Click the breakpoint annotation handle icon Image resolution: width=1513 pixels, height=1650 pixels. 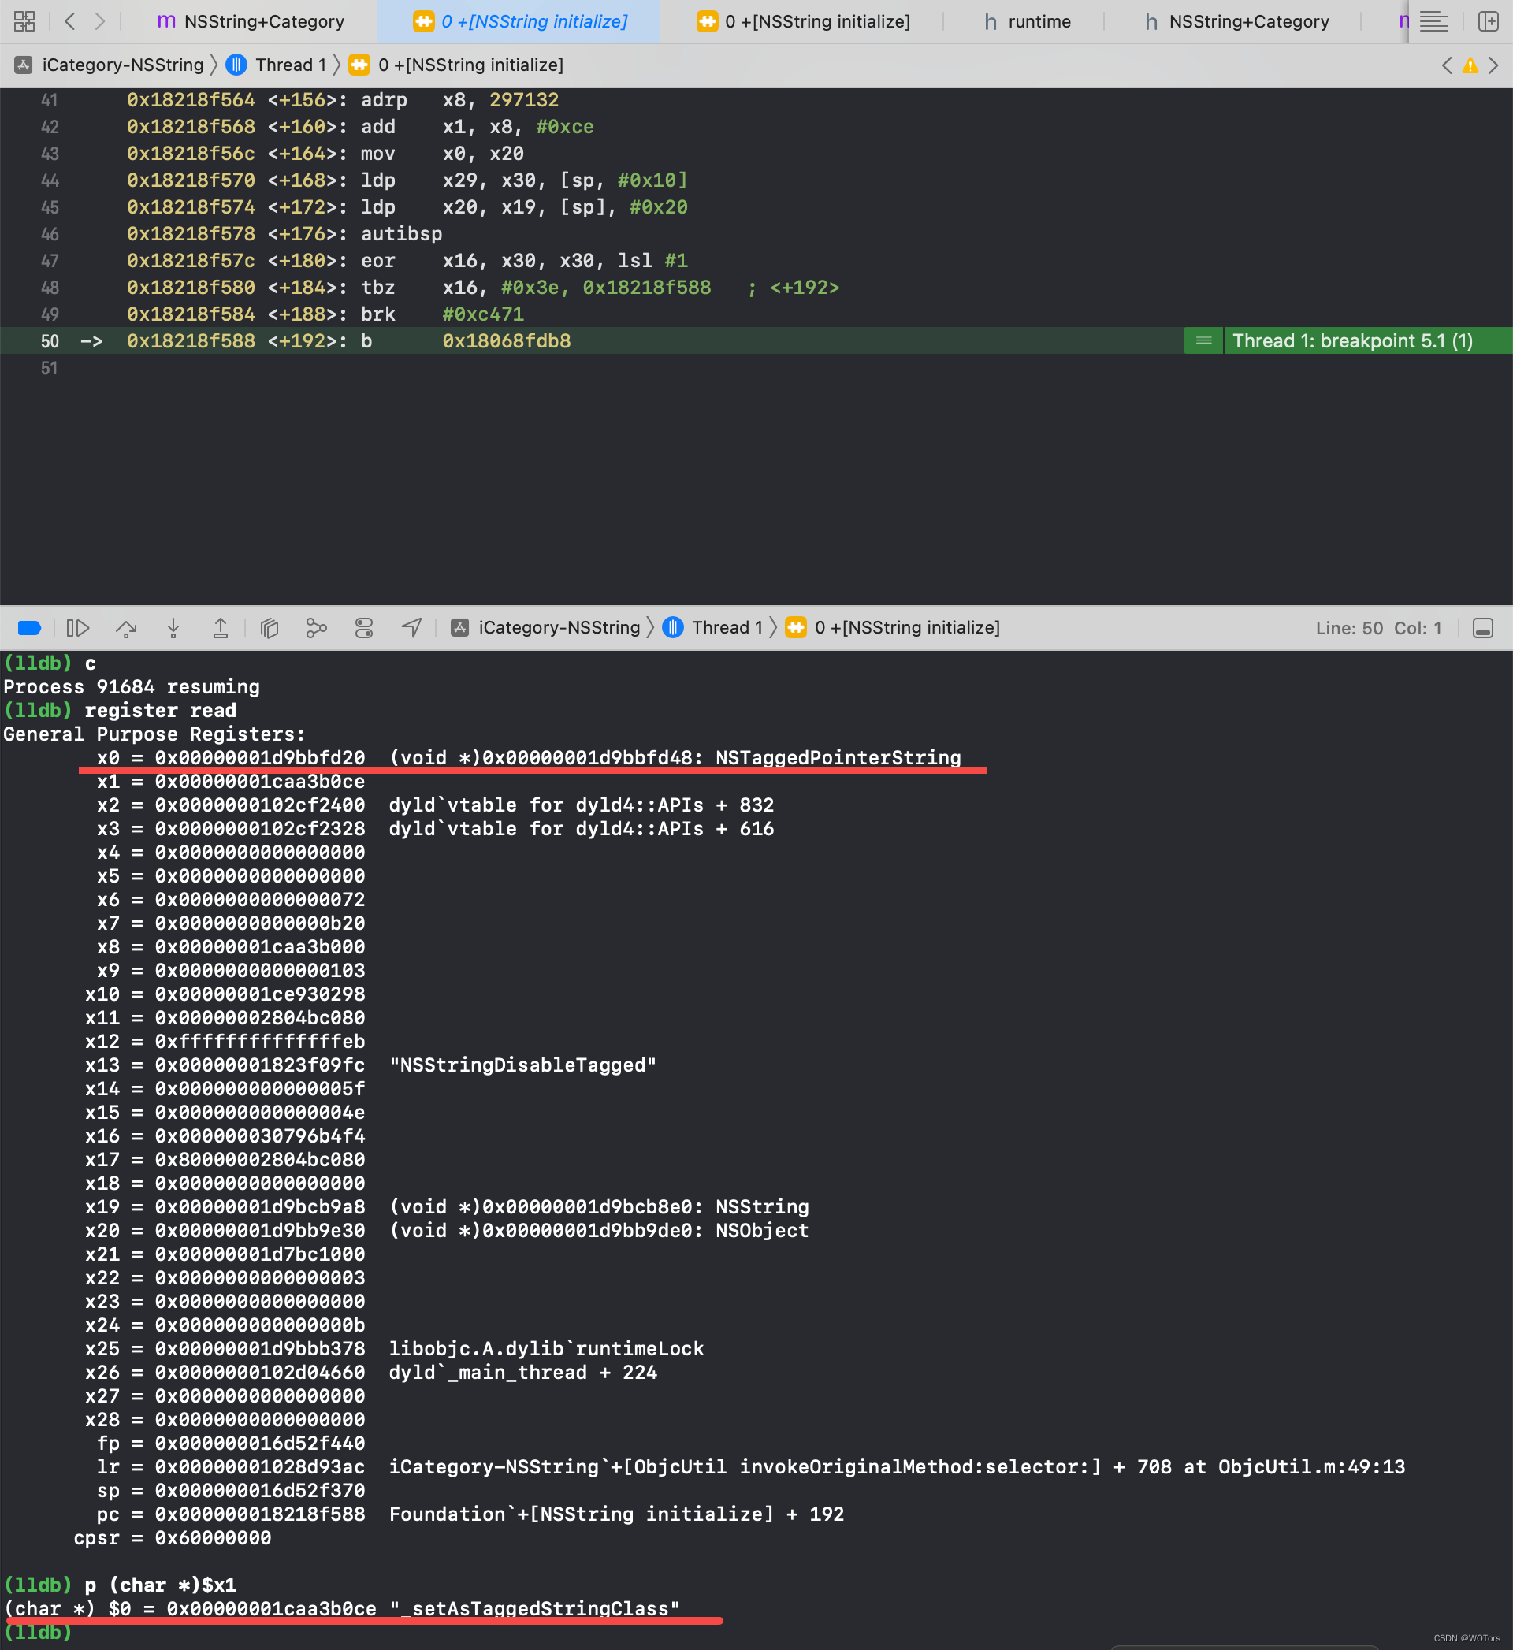(x=1203, y=340)
